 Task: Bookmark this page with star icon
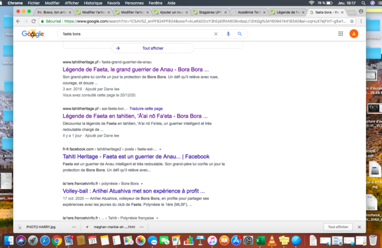352,21
